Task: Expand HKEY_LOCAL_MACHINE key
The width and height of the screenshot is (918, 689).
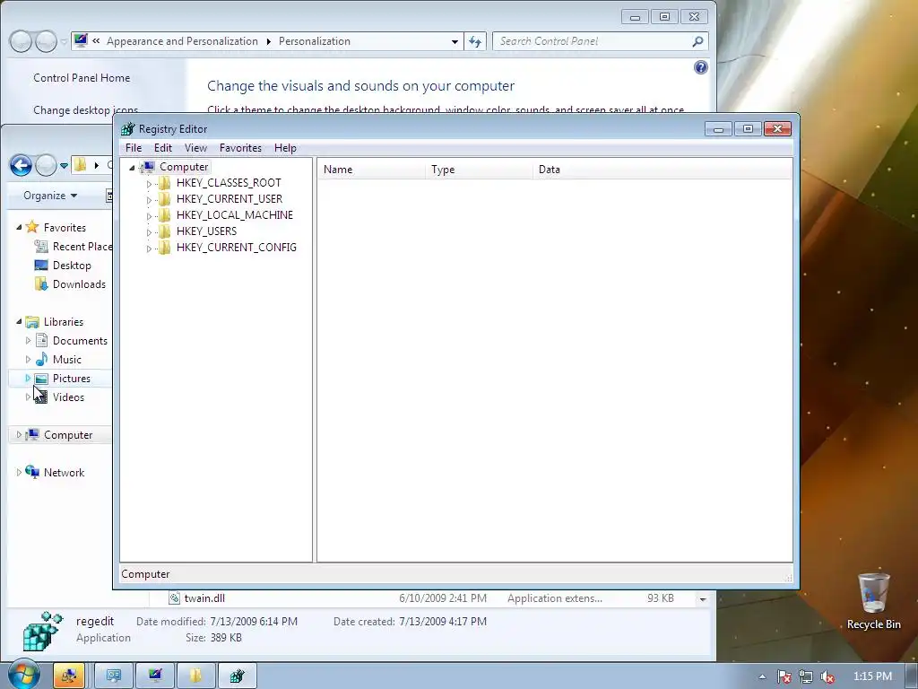Action: pyautogui.click(x=149, y=216)
